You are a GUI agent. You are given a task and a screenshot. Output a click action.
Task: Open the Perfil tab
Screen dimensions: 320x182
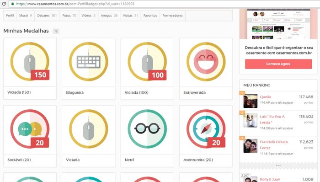tap(10, 16)
